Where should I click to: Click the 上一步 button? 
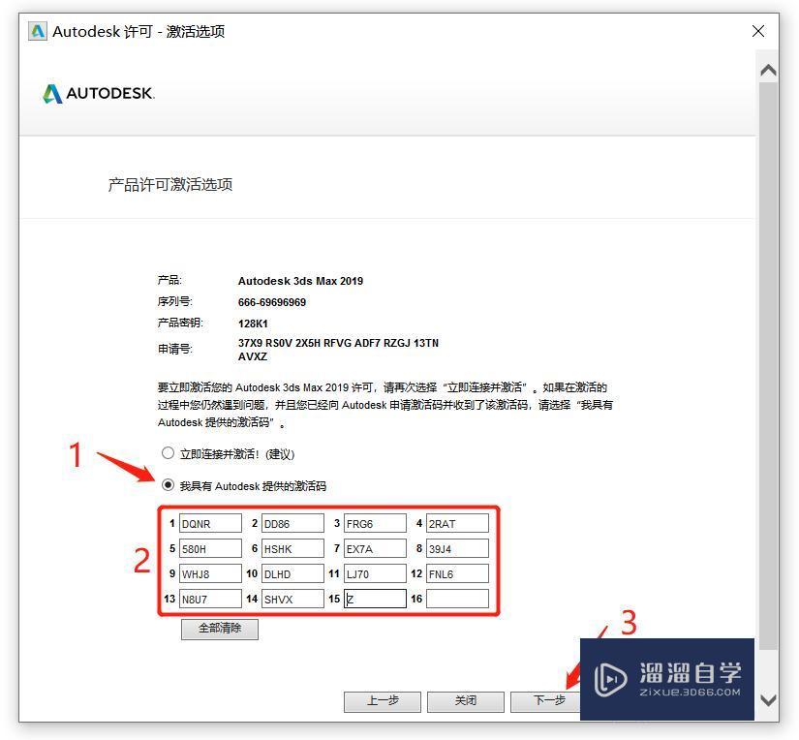[382, 701]
